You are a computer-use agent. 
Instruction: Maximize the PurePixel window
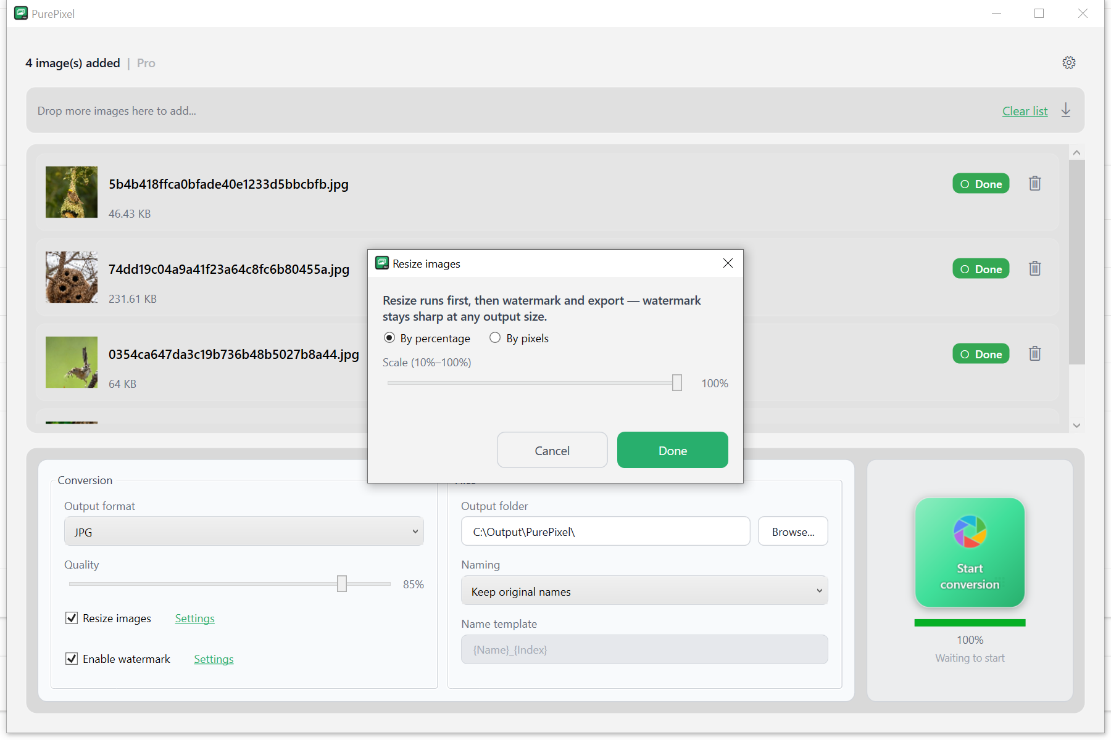click(x=1039, y=13)
